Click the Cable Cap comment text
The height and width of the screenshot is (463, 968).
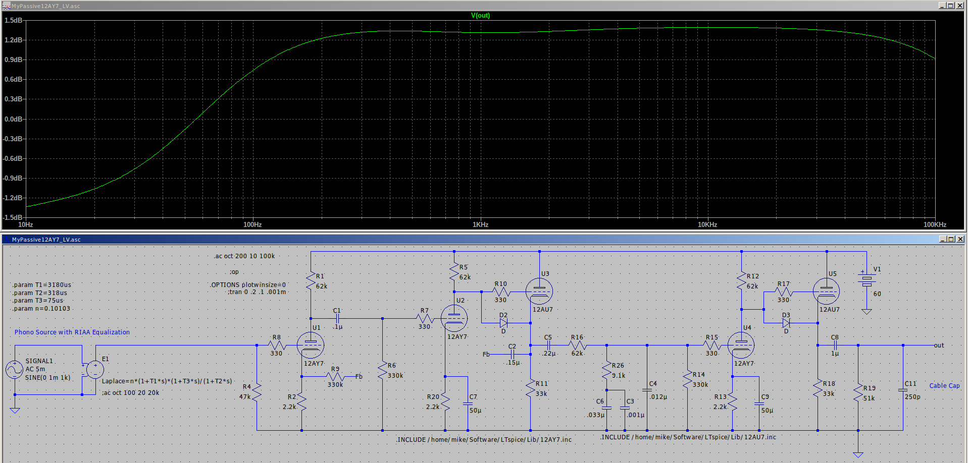coord(944,386)
